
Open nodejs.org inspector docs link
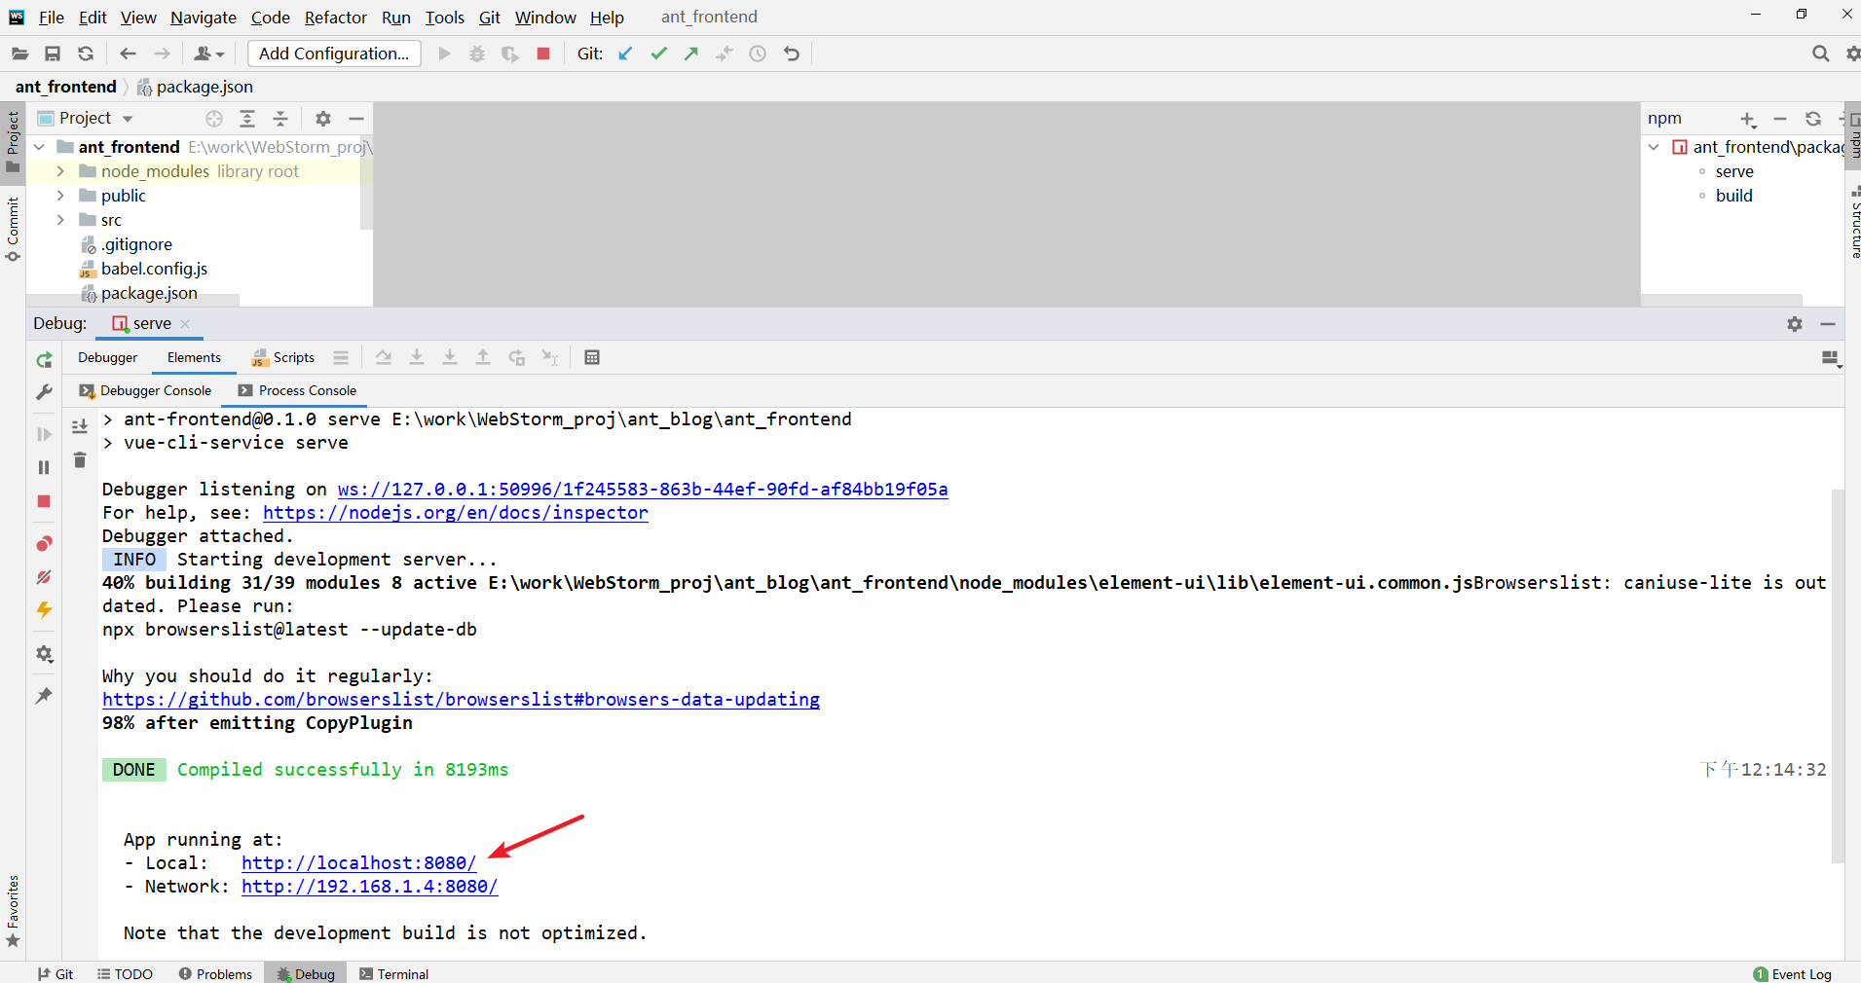click(x=456, y=513)
